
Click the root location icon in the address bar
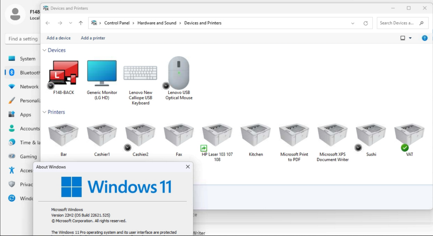pyautogui.click(x=94, y=23)
